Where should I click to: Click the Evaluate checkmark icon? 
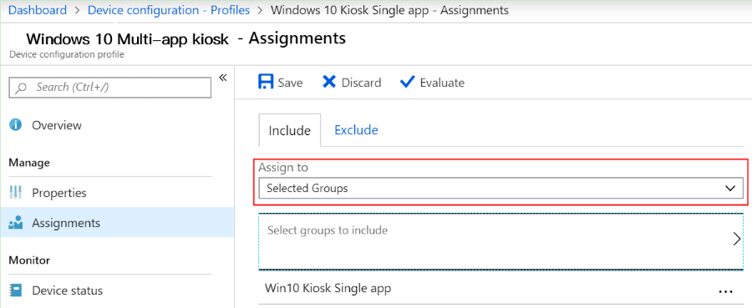click(407, 82)
